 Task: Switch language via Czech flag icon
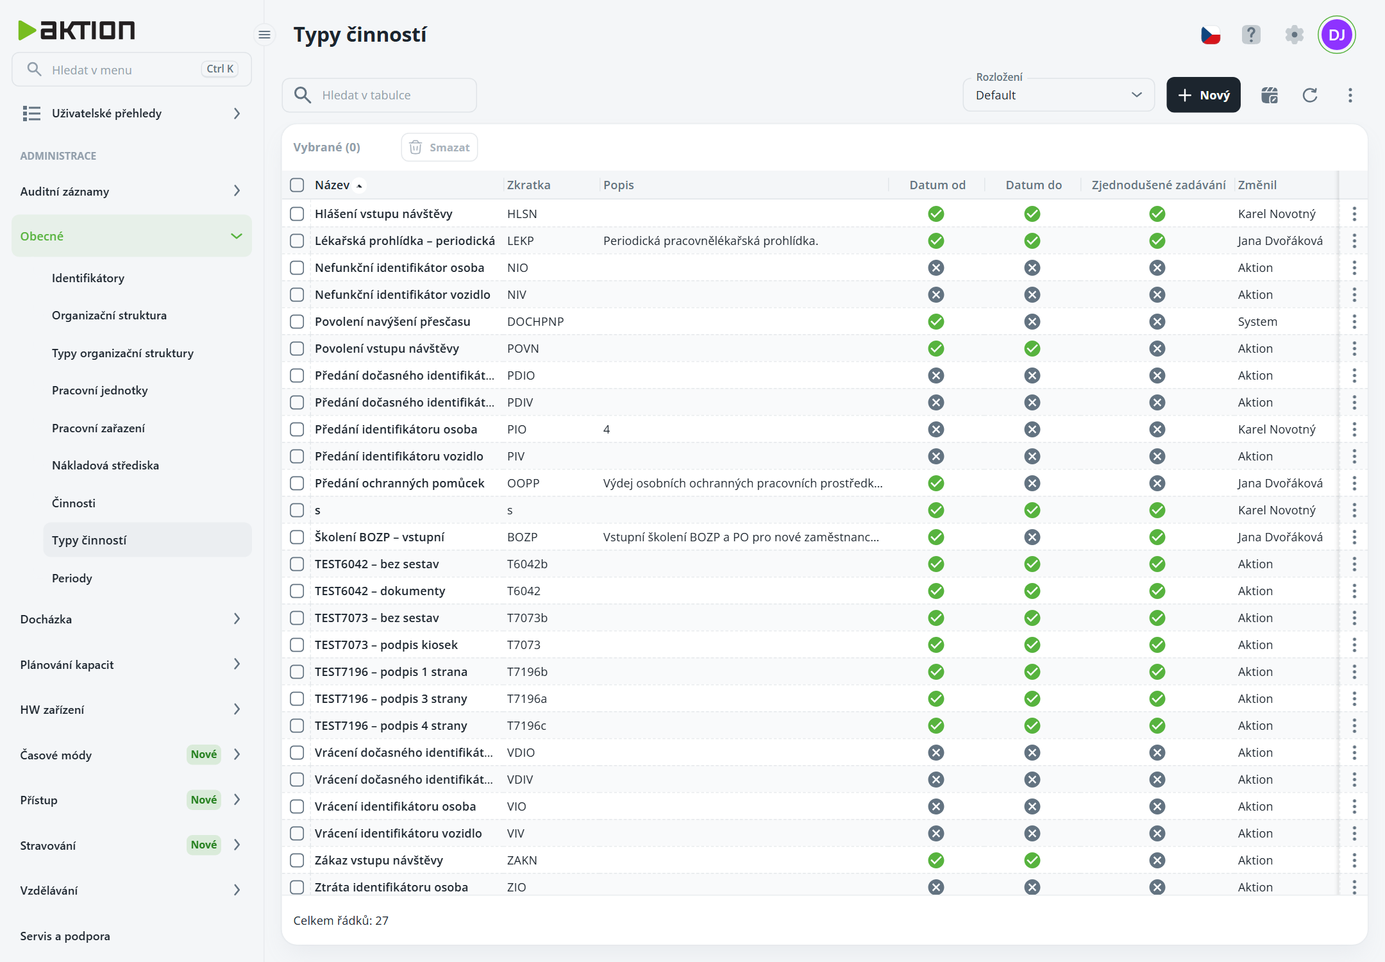coord(1211,35)
